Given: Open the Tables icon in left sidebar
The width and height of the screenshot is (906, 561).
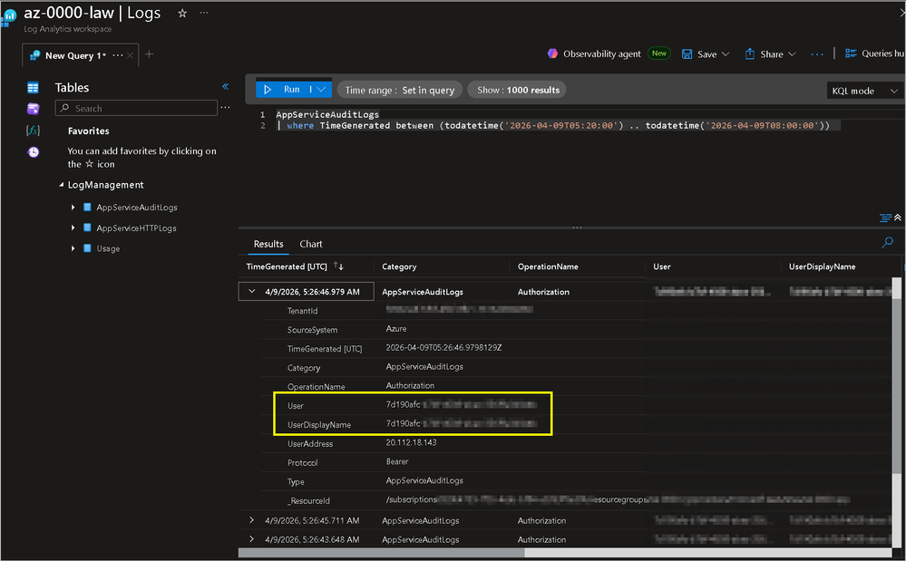Looking at the screenshot, I should [34, 88].
